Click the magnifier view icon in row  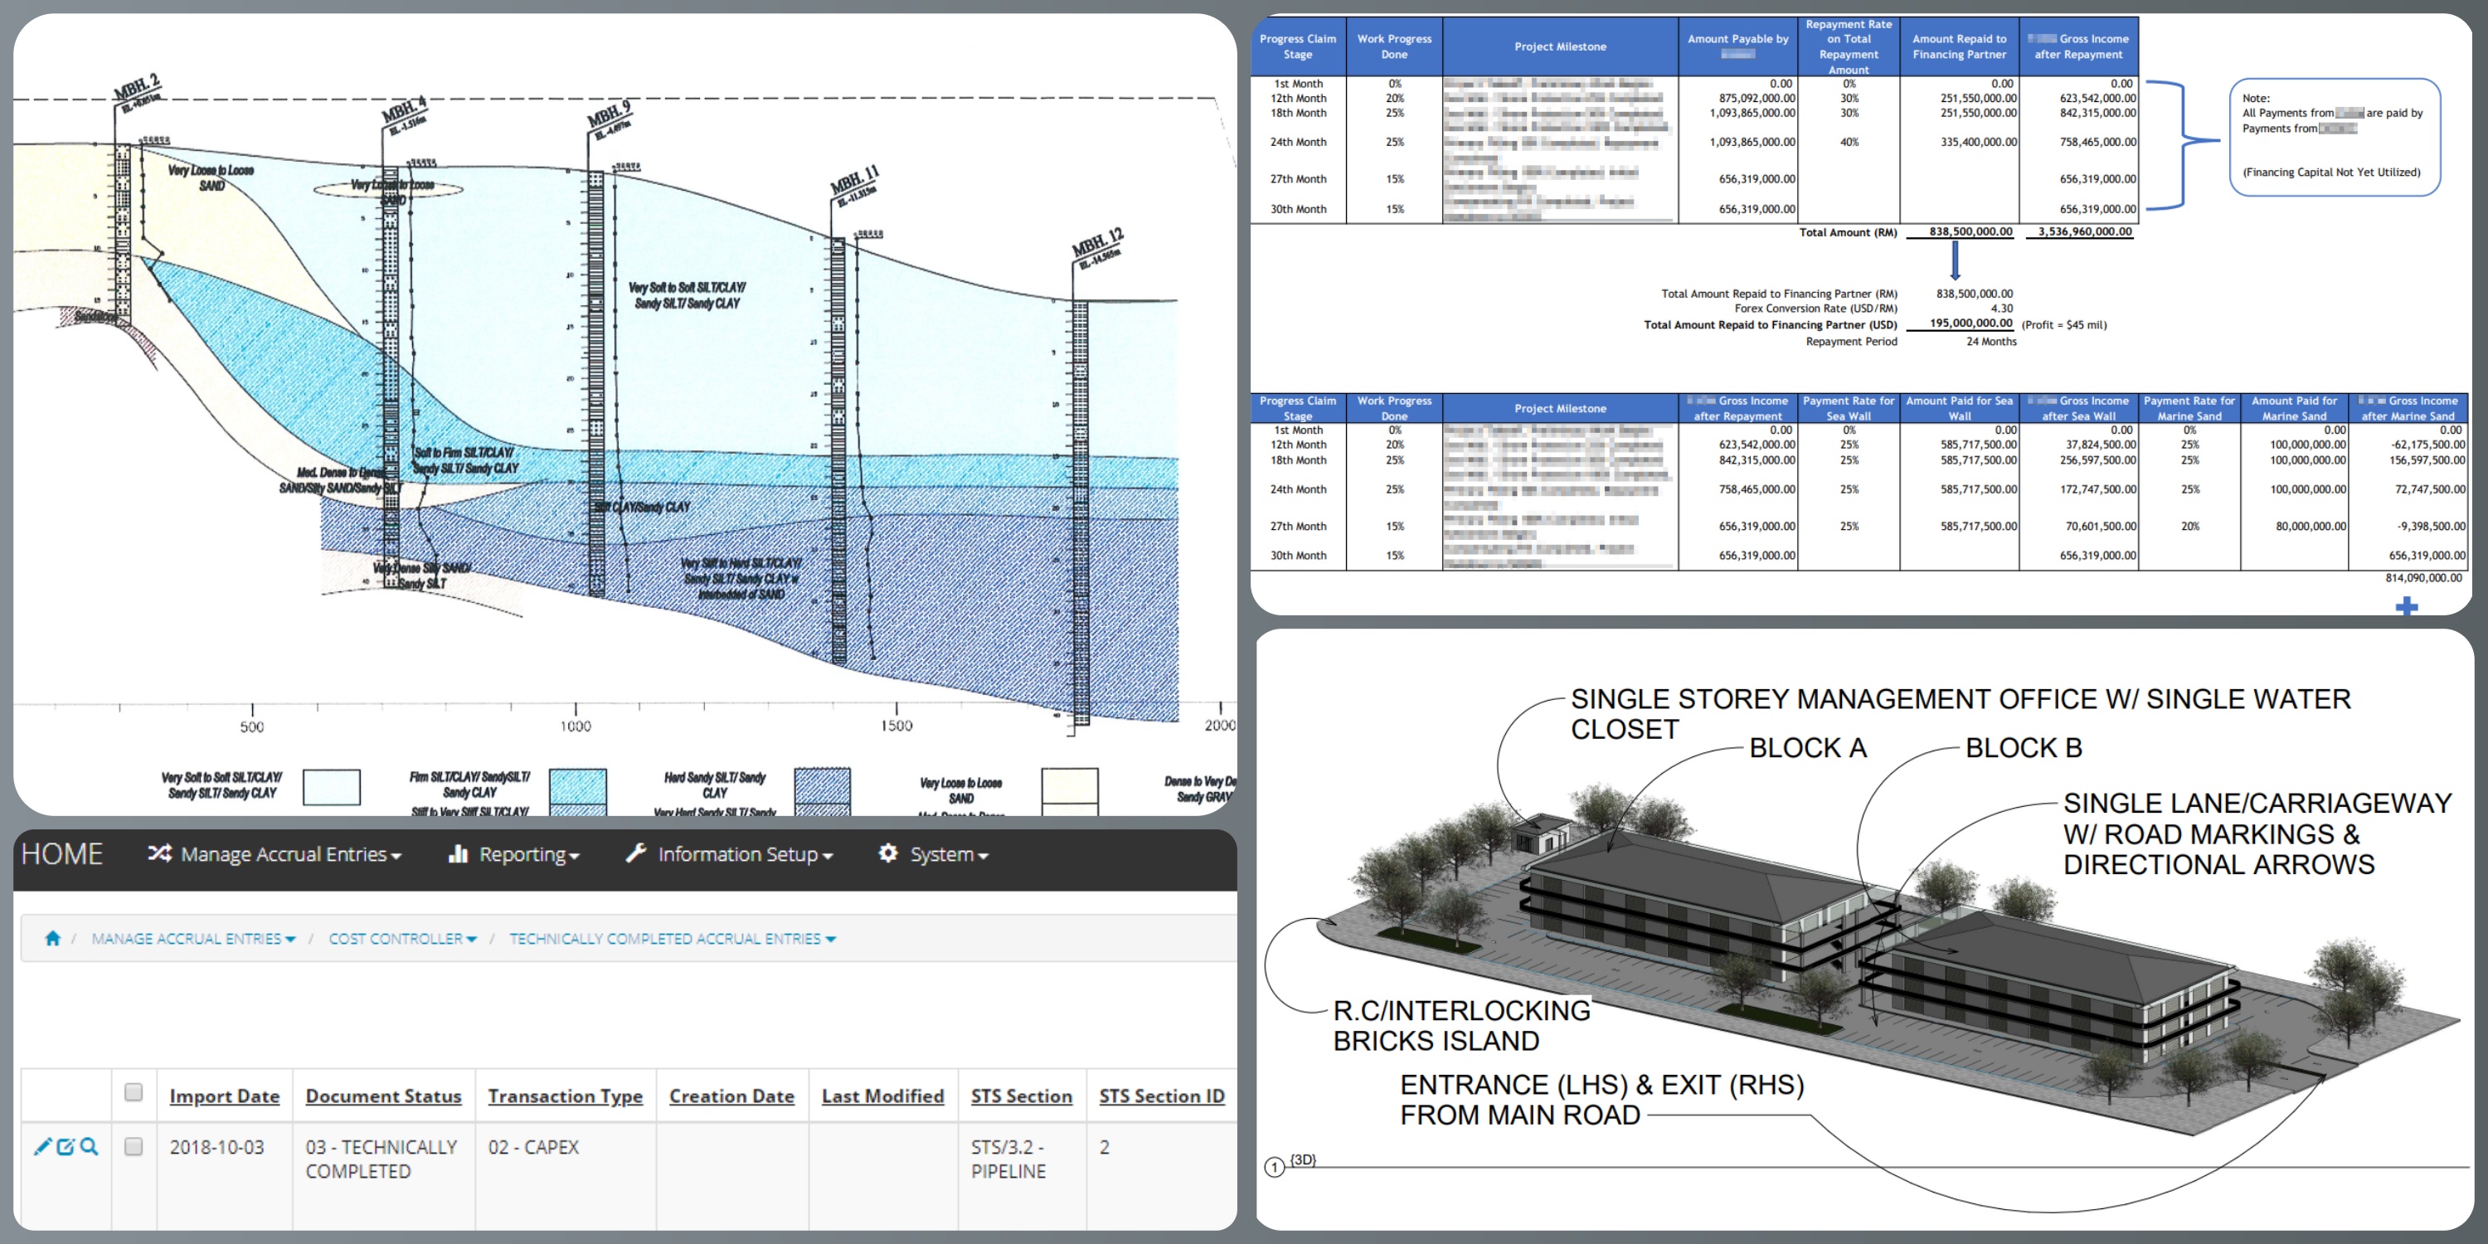click(x=89, y=1146)
